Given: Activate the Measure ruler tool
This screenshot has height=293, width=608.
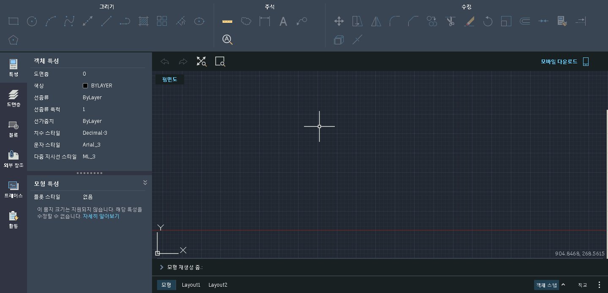Looking at the screenshot, I should (x=228, y=21).
